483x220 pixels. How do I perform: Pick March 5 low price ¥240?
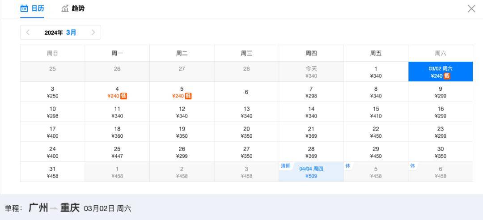point(182,92)
